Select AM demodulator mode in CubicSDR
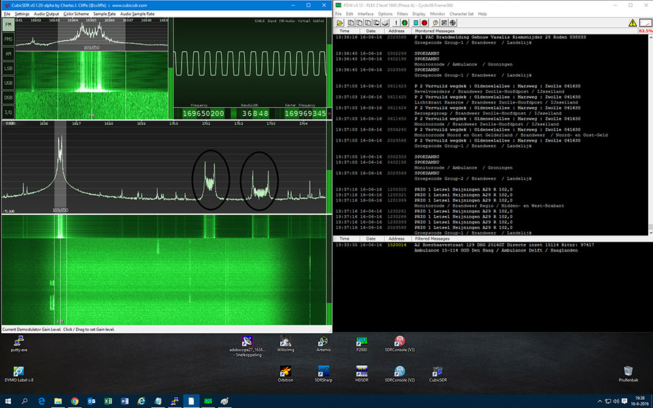 point(8,54)
